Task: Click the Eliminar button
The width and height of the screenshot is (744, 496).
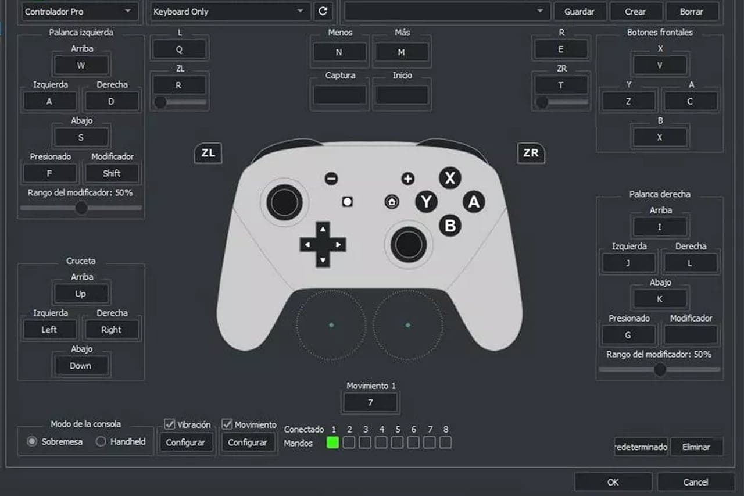Action: [697, 447]
